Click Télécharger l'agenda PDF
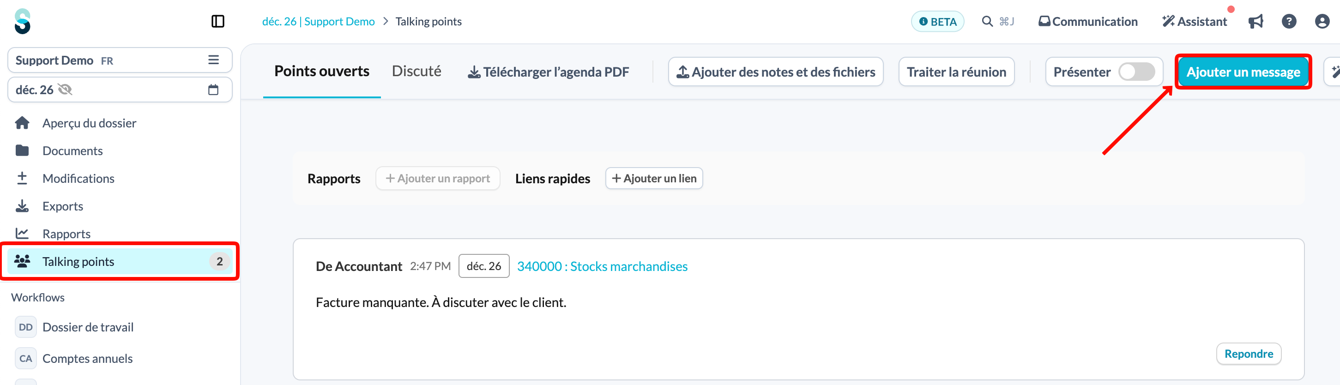 point(548,72)
